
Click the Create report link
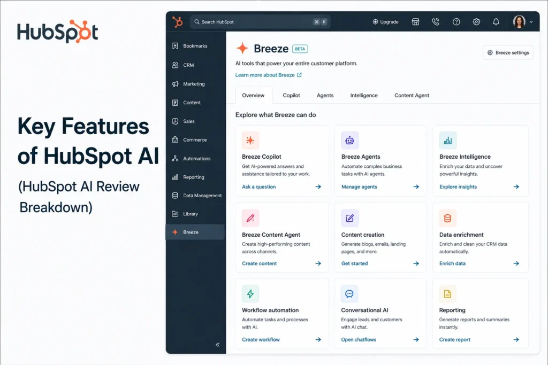(x=455, y=339)
